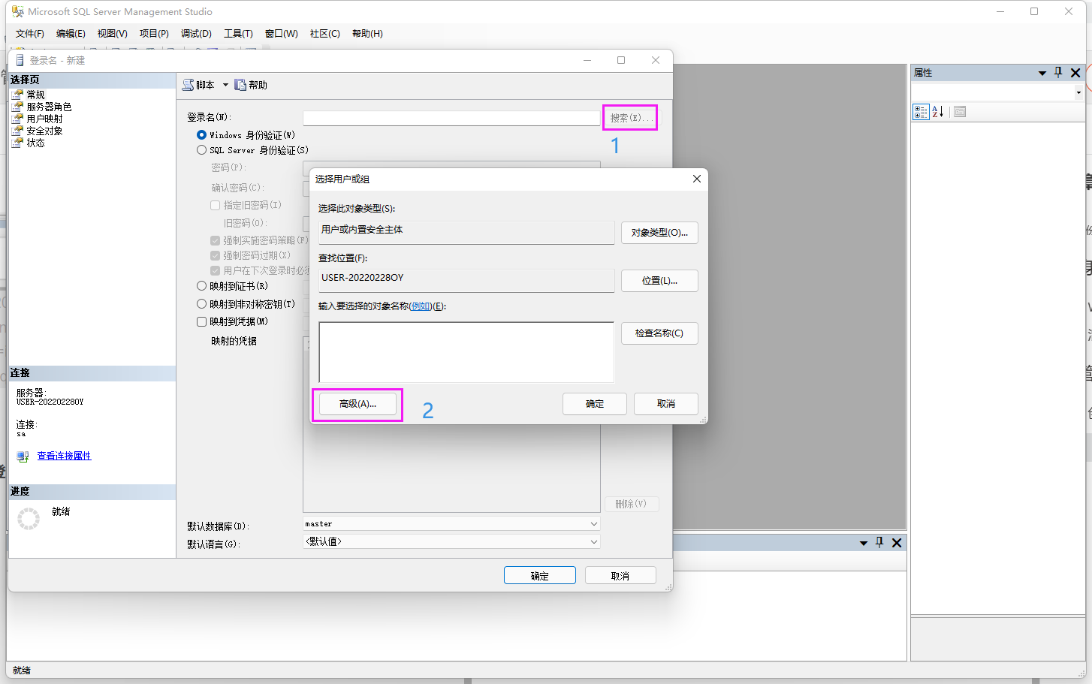
Task: Open 项目(P) menu
Action: pyautogui.click(x=154, y=34)
